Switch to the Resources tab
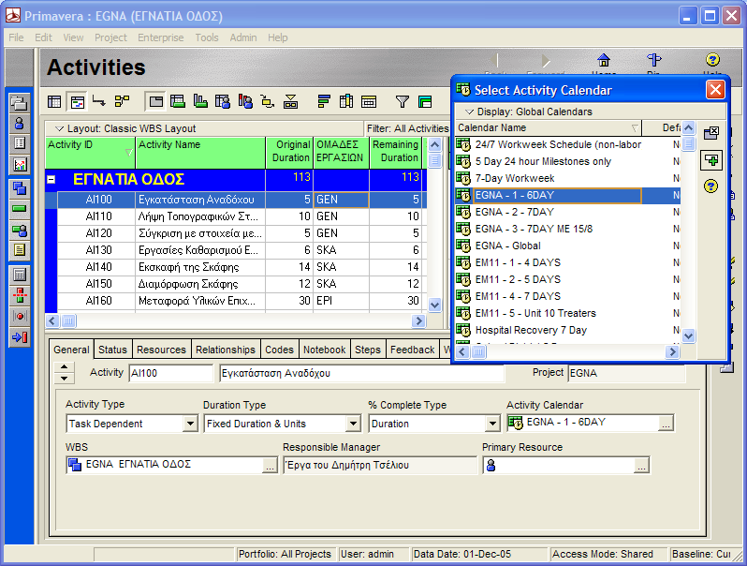The height and width of the screenshot is (566, 747). tap(161, 350)
